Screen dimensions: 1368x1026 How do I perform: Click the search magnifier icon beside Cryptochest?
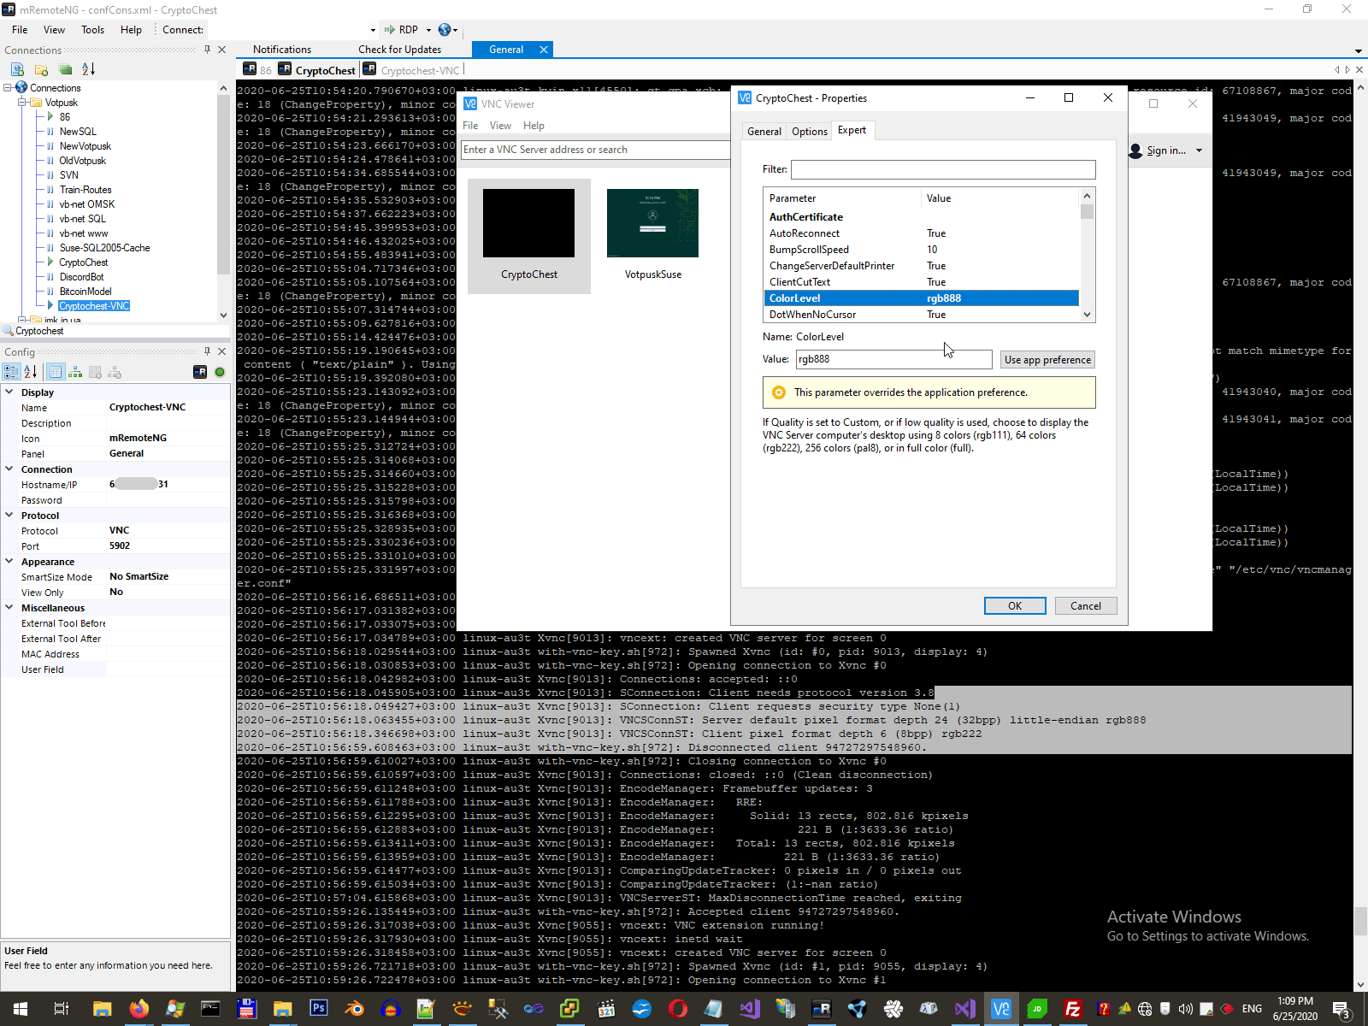coord(9,331)
